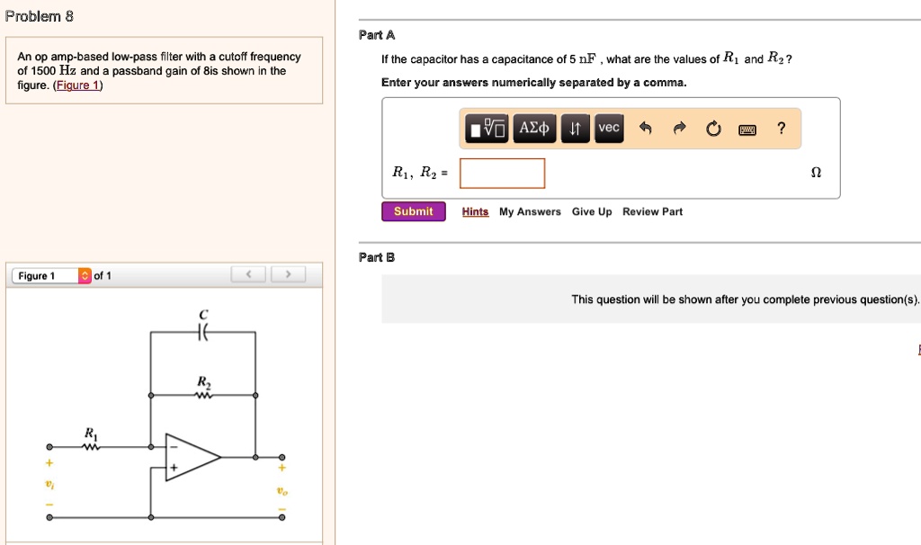The height and width of the screenshot is (545, 921).
Task: Open the Hints link
Action: [x=475, y=210]
